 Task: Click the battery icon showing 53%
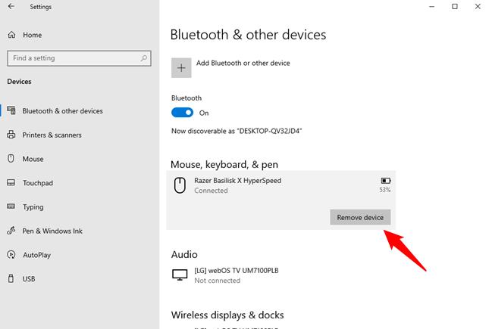point(386,181)
